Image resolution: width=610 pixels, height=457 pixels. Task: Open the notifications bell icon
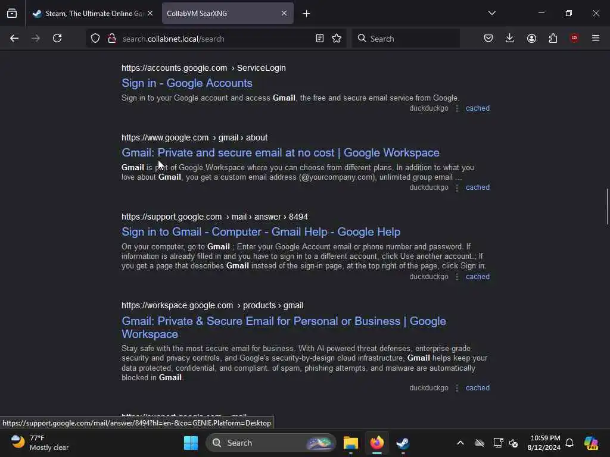point(569,443)
